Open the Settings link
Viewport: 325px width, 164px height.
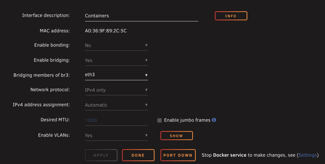click(x=307, y=155)
